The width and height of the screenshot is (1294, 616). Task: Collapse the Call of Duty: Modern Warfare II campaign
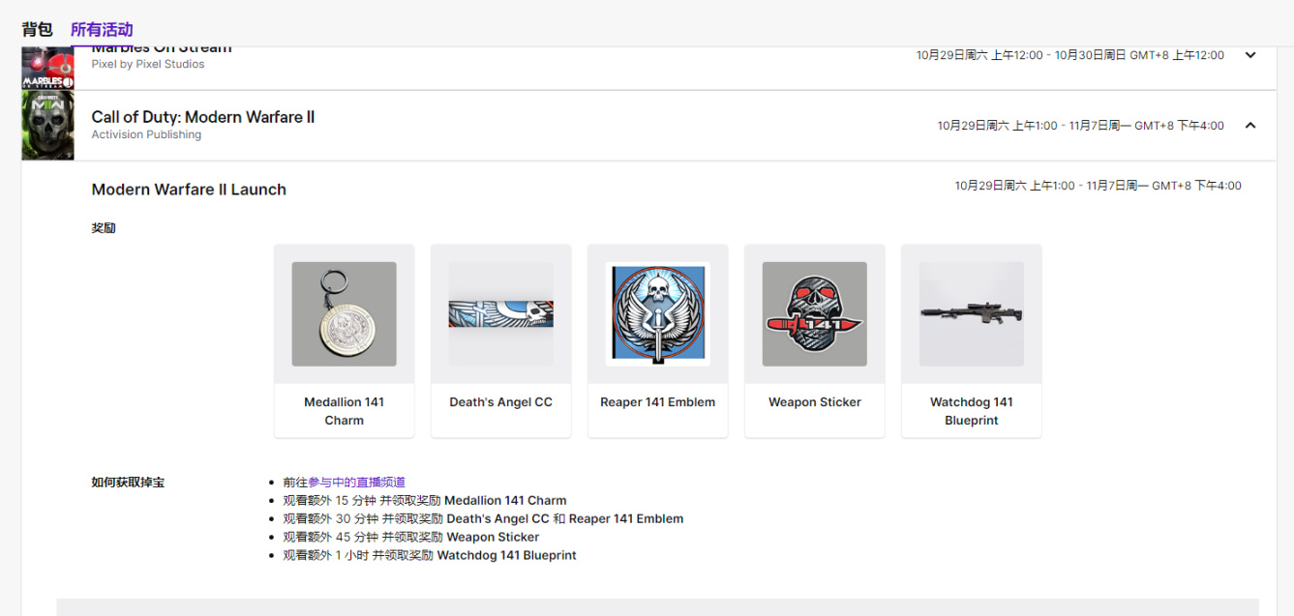pos(1250,125)
